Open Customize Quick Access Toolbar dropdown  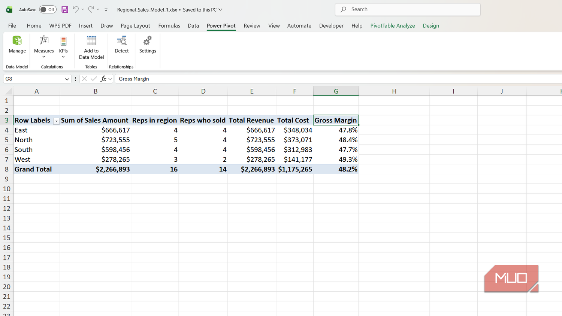(106, 10)
